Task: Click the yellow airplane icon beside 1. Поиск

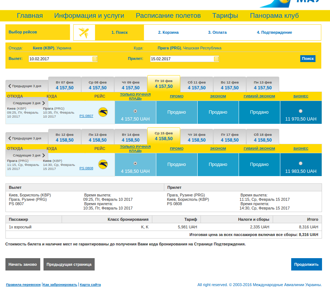Action: [x=84, y=33]
